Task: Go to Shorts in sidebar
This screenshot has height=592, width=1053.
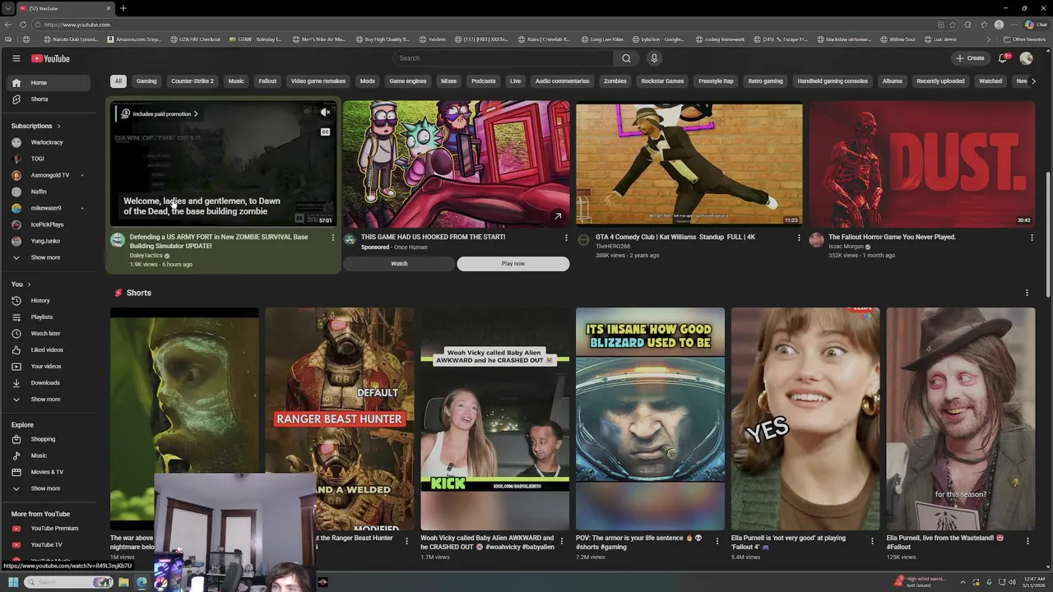Action: click(49, 99)
